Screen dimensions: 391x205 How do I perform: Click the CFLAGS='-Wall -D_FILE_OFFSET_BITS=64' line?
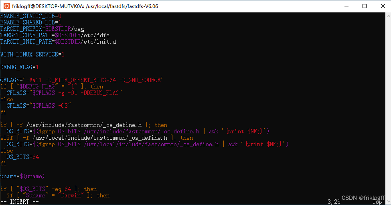tap(81, 80)
